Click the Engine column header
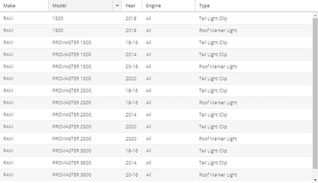 [167, 6]
